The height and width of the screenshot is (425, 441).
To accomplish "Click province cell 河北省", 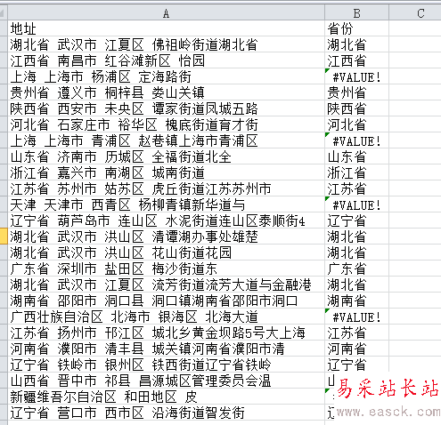I will (356, 124).
